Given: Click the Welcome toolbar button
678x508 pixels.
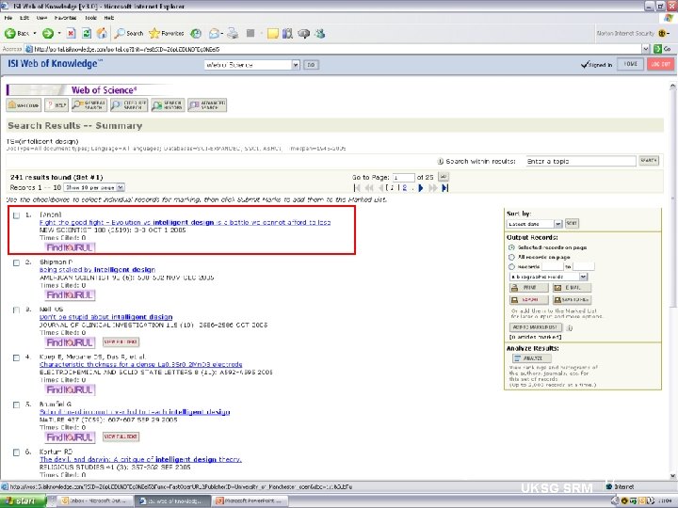Looking at the screenshot, I should (x=24, y=105).
